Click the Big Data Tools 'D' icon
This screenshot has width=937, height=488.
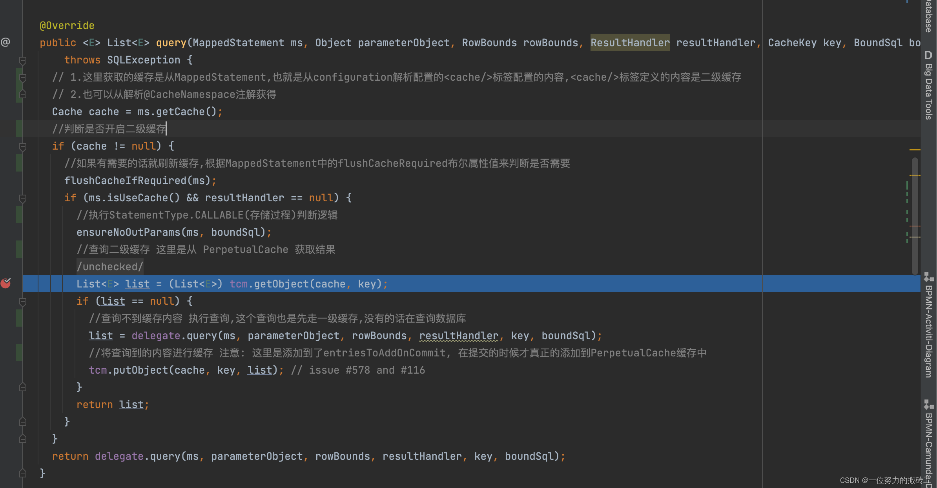[928, 55]
